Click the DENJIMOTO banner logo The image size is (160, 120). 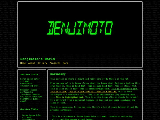[80, 28]
